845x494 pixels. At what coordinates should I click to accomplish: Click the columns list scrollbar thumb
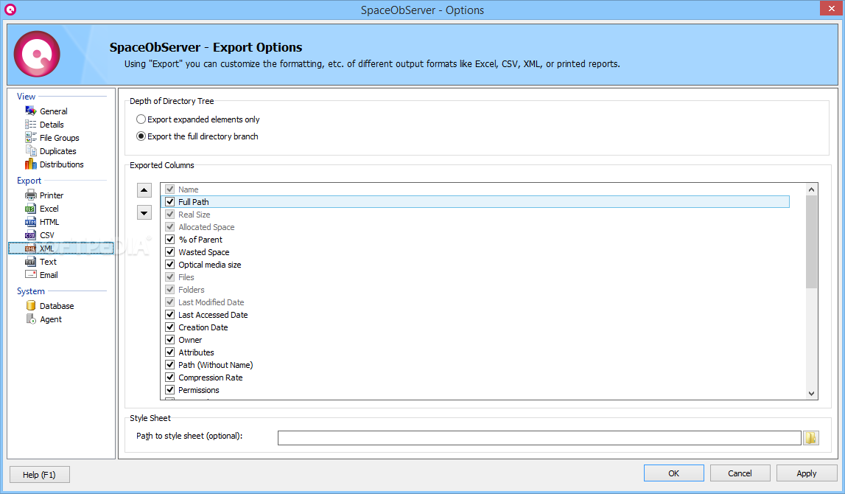point(811,242)
